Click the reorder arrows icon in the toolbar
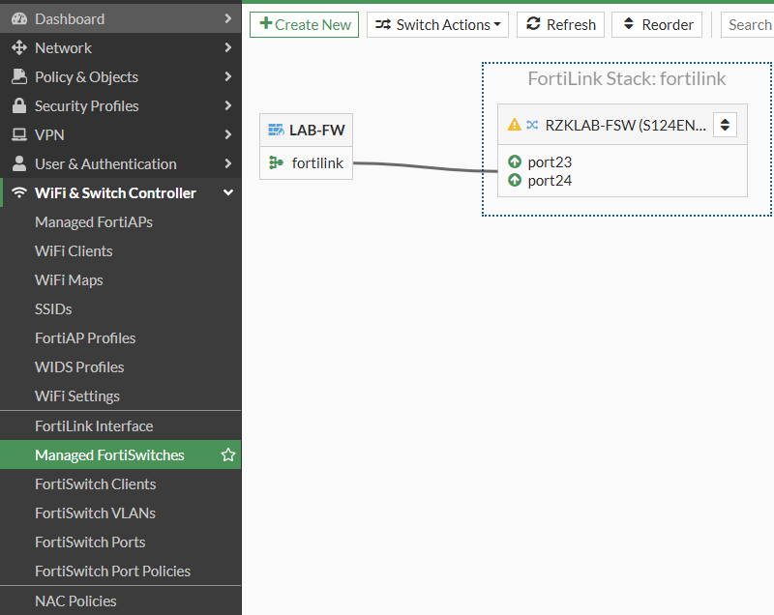 [x=628, y=23]
